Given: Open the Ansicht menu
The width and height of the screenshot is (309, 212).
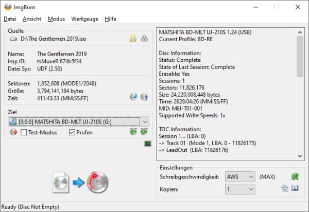Looking at the screenshot, I should 32,19.
